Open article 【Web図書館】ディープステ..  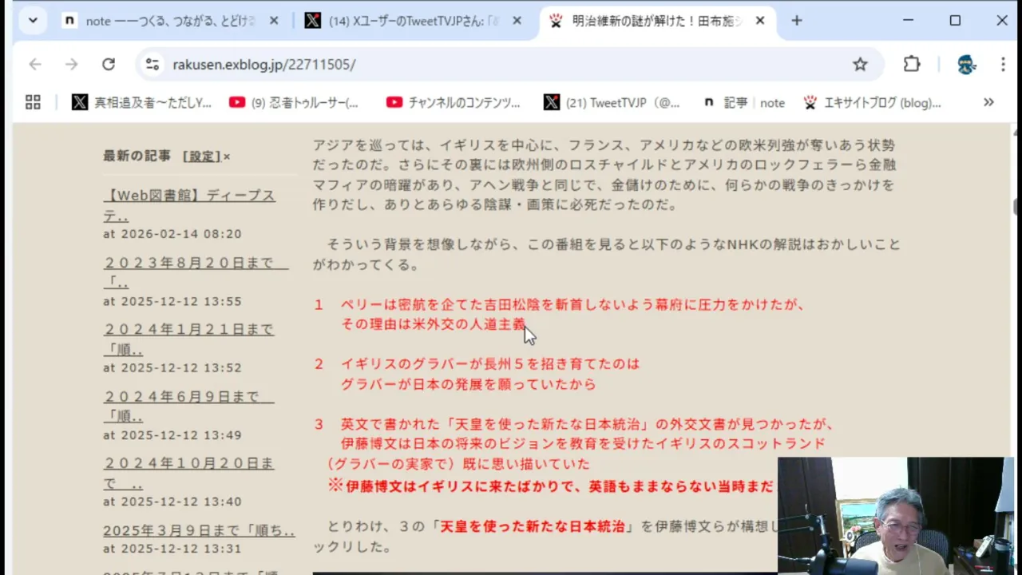(x=189, y=206)
